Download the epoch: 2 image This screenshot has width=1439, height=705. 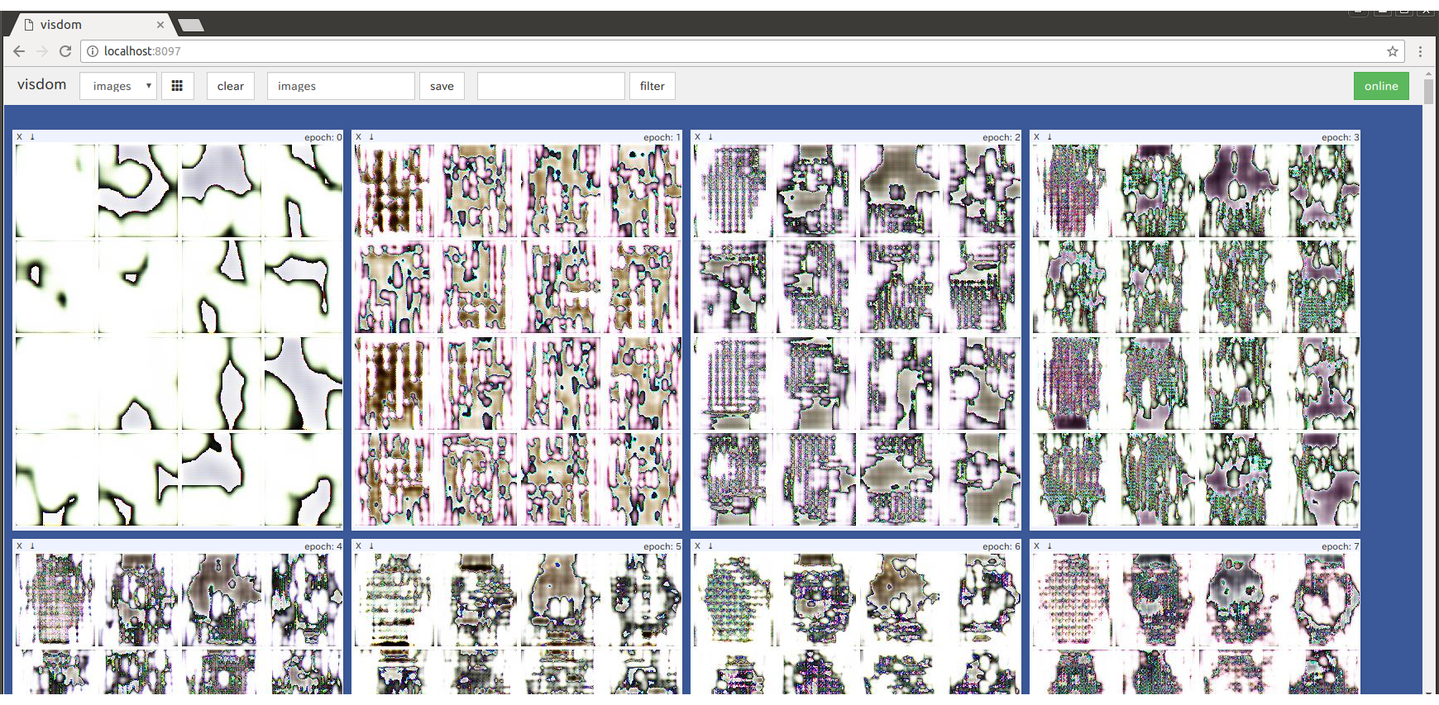(710, 137)
